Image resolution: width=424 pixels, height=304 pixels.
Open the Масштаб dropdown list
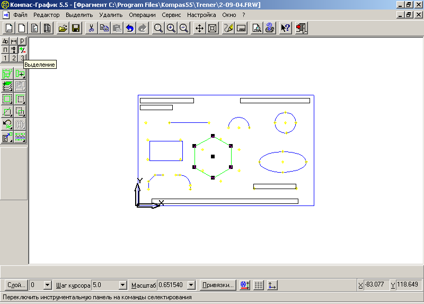coord(191,285)
